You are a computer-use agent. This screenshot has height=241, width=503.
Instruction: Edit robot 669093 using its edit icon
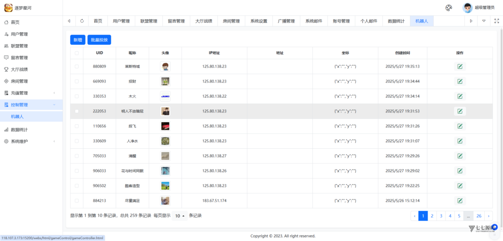460,81
